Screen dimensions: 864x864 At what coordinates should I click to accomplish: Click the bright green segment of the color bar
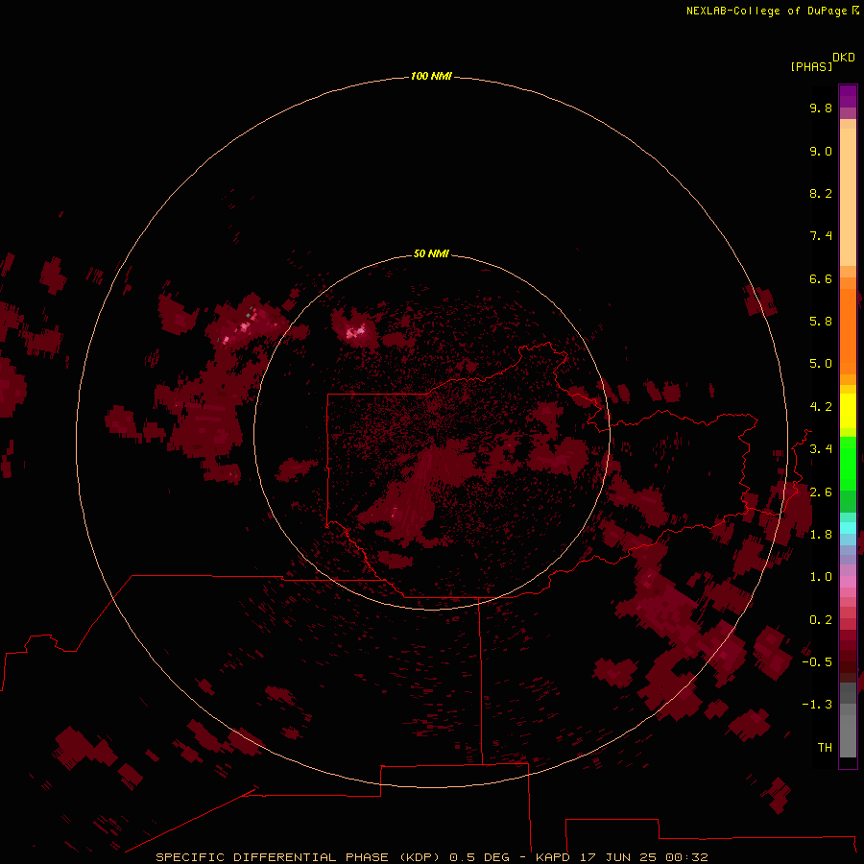[848, 464]
